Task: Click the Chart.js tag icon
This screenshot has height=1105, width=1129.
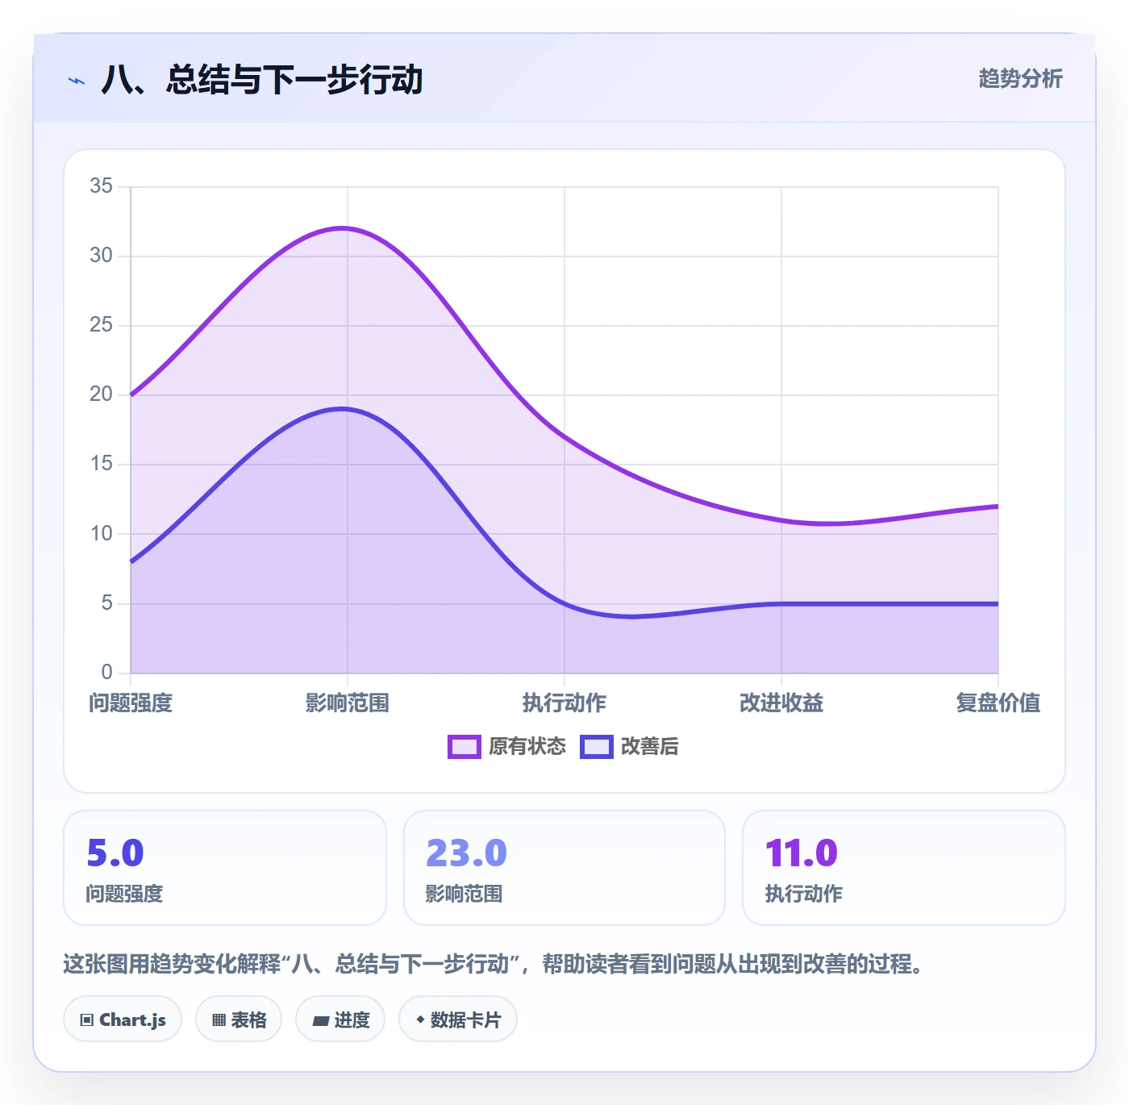Action: click(87, 1020)
